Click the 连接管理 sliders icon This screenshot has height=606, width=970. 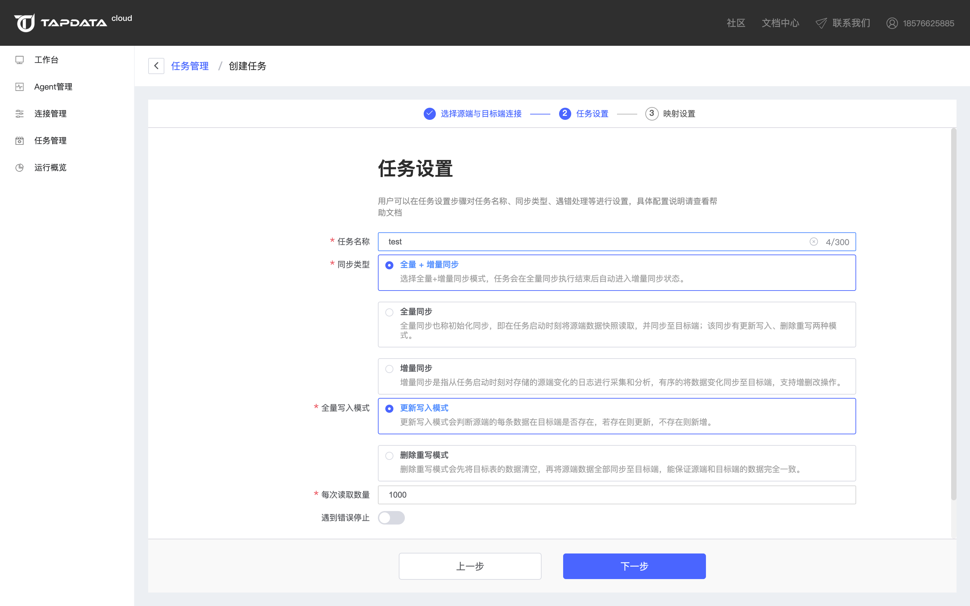[x=20, y=114]
